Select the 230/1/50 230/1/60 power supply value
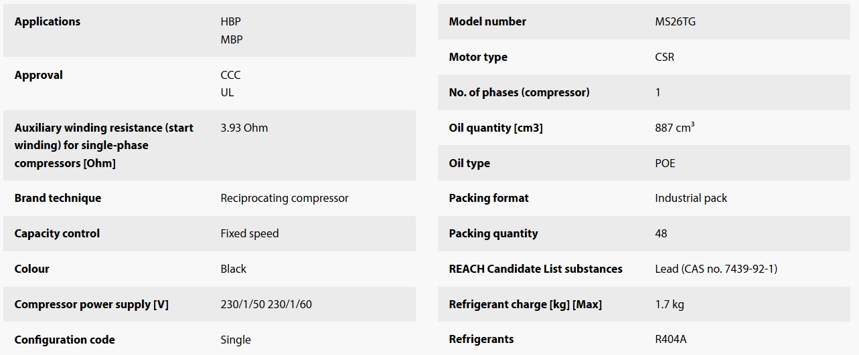This screenshot has height=355, width=859. (266, 304)
